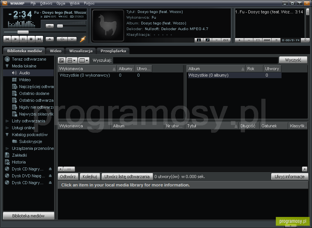This screenshot has height=228, width=312.
Task: Skip to the next track
Action: click(39, 39)
